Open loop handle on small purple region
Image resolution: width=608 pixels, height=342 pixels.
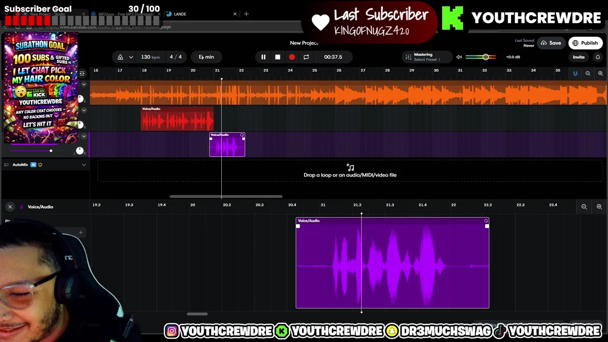(242, 135)
